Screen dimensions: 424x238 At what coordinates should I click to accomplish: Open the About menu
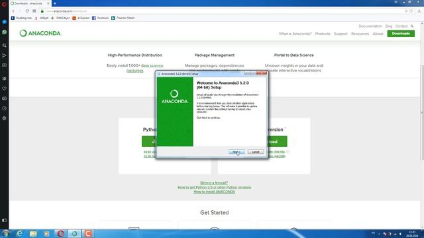click(x=378, y=34)
